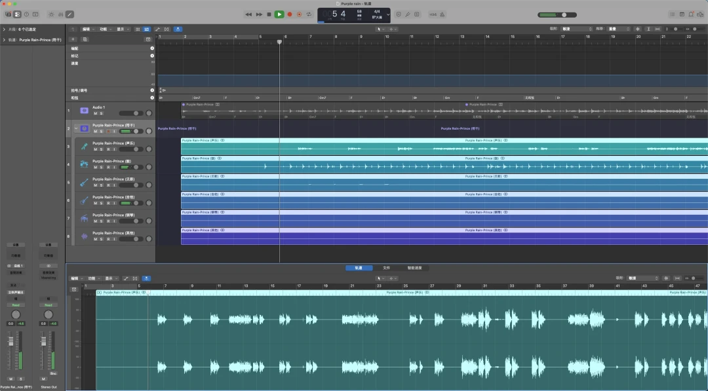
Task: Click the Duplicate Track button
Action: (85, 39)
